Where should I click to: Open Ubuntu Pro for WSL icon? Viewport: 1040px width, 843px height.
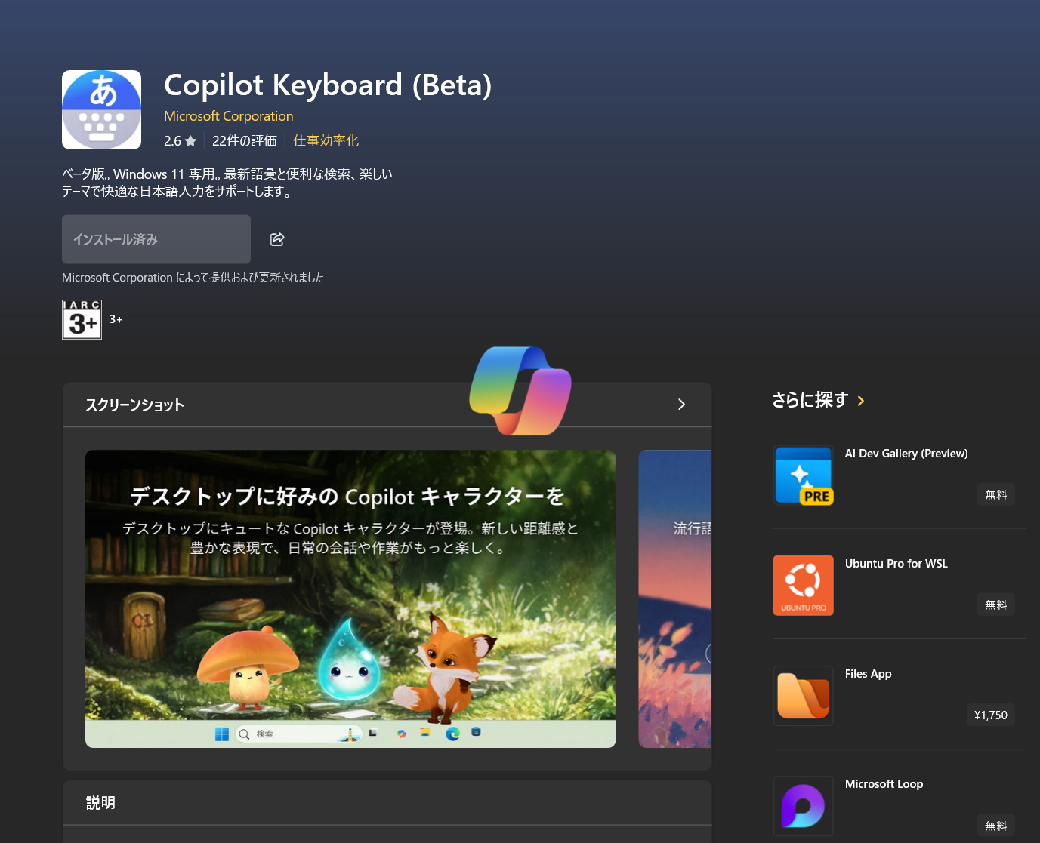point(803,586)
